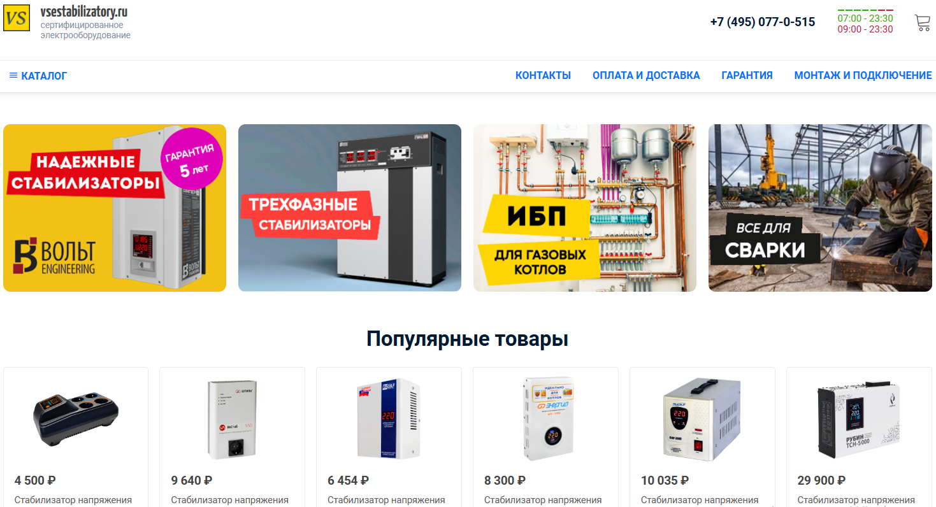Open the product priced 6 454 ₽
The width and height of the screenshot is (936, 507).
tap(389, 436)
